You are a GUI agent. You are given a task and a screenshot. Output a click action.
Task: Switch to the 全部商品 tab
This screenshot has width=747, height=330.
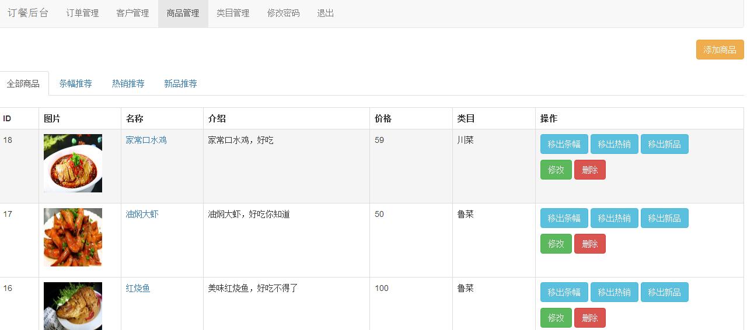tap(23, 83)
